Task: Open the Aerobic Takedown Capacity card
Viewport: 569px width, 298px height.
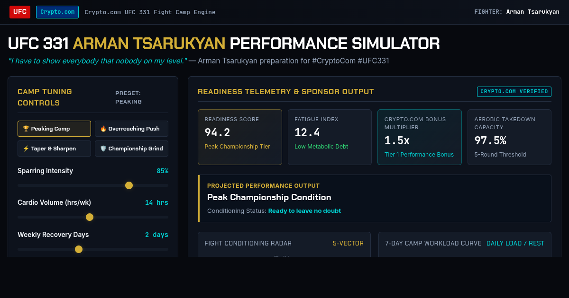Action: [x=509, y=137]
